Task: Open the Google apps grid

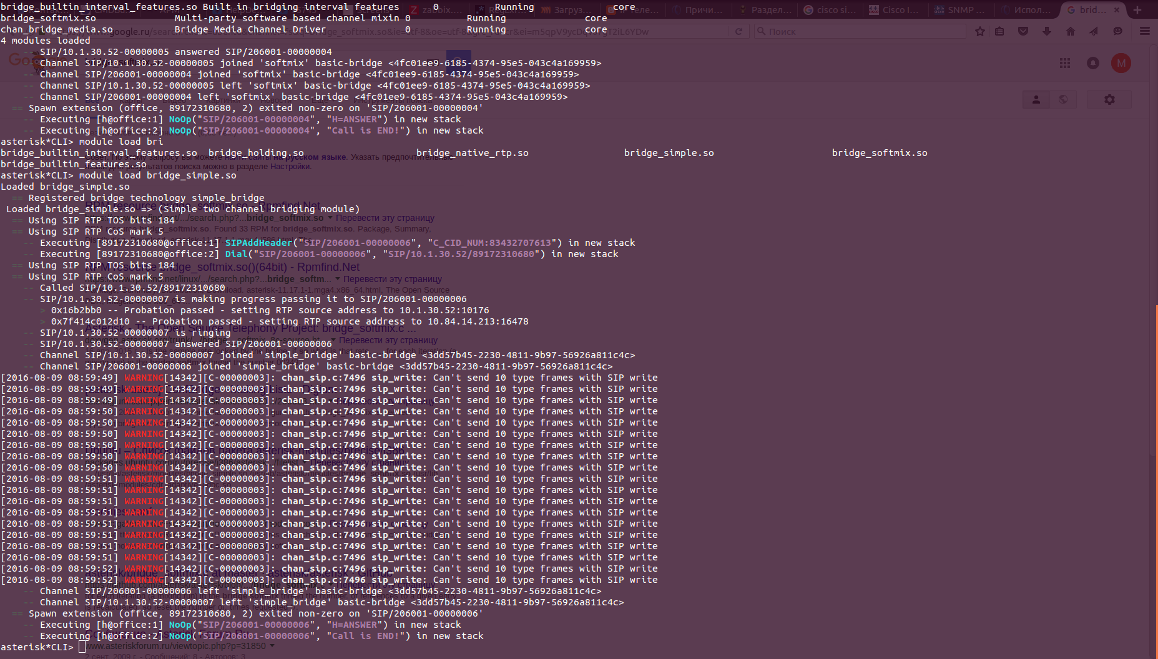Action: click(1065, 63)
